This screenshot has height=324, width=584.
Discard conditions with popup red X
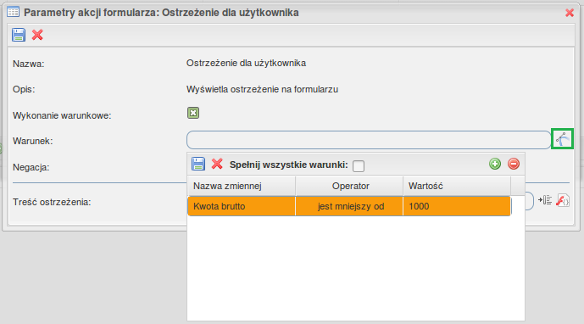[x=217, y=164]
